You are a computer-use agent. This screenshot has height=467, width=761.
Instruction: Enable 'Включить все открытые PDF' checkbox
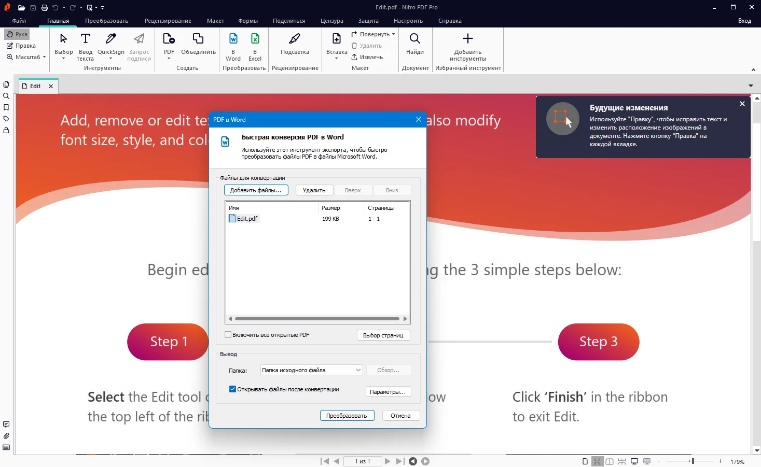coord(228,335)
